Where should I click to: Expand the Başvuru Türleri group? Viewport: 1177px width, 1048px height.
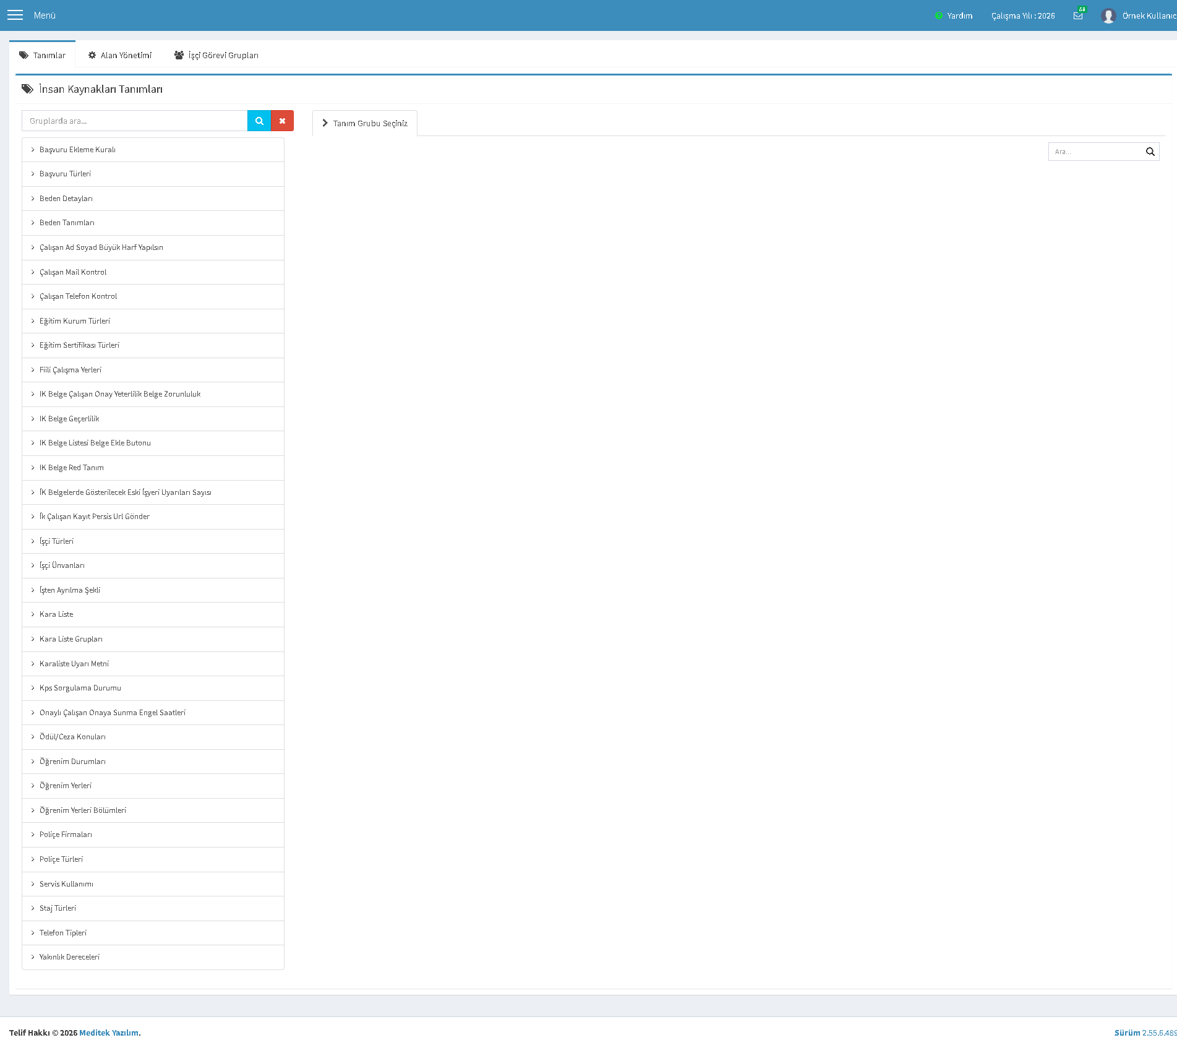pos(153,174)
